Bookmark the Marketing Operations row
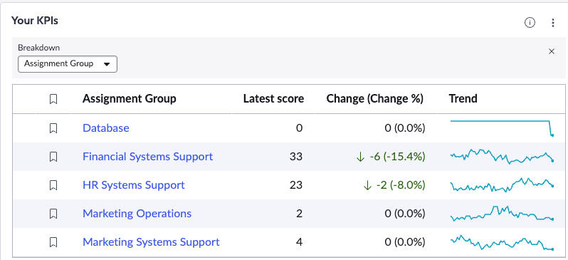The image size is (568, 260). click(53, 214)
